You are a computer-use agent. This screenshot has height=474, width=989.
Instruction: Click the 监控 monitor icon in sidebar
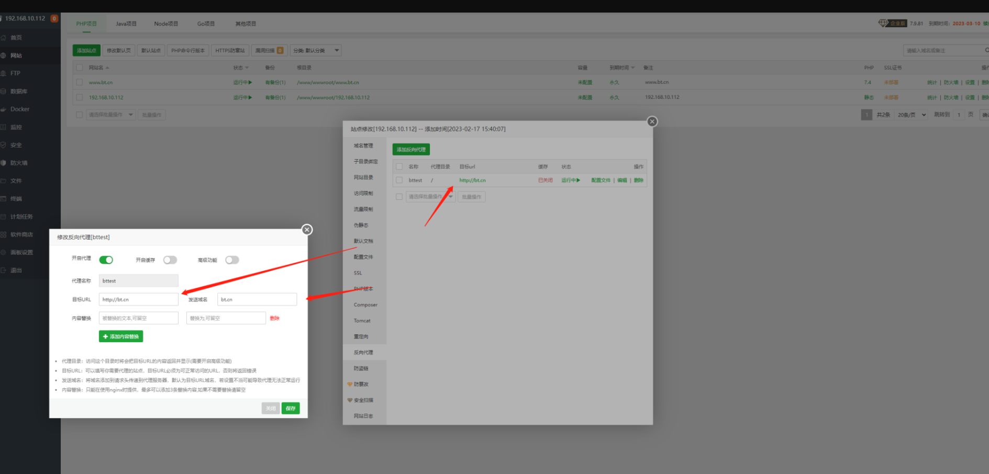3,127
